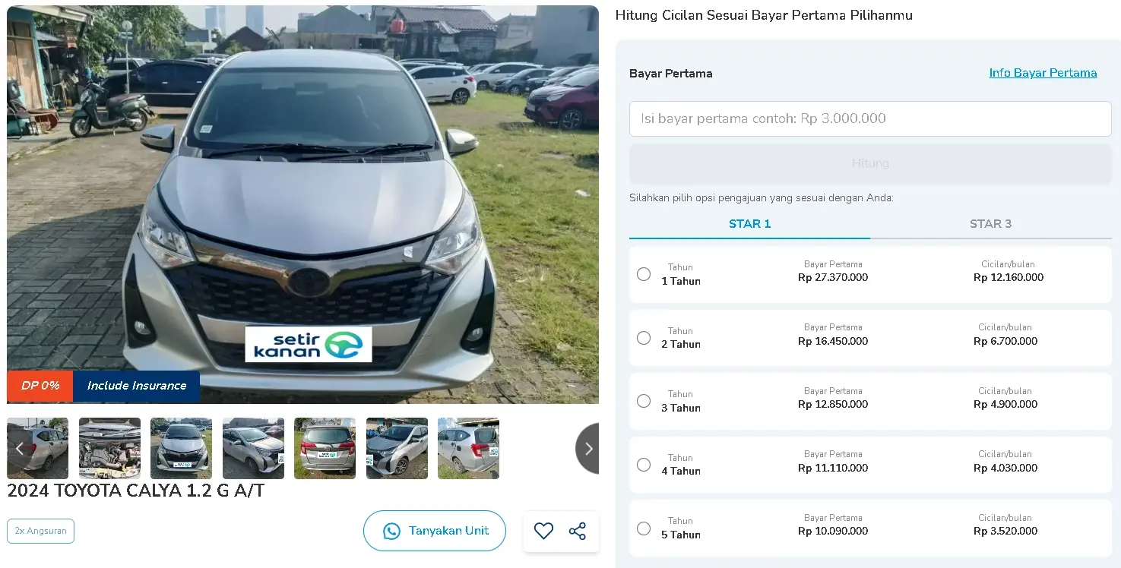Focus the Bayar Pertama input field
Viewport: 1121px width, 568px height.
tap(870, 118)
